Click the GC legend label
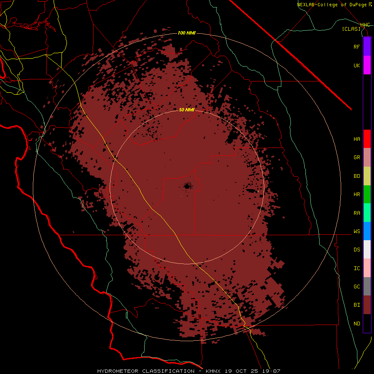The width and height of the screenshot is (374, 374). tap(357, 286)
